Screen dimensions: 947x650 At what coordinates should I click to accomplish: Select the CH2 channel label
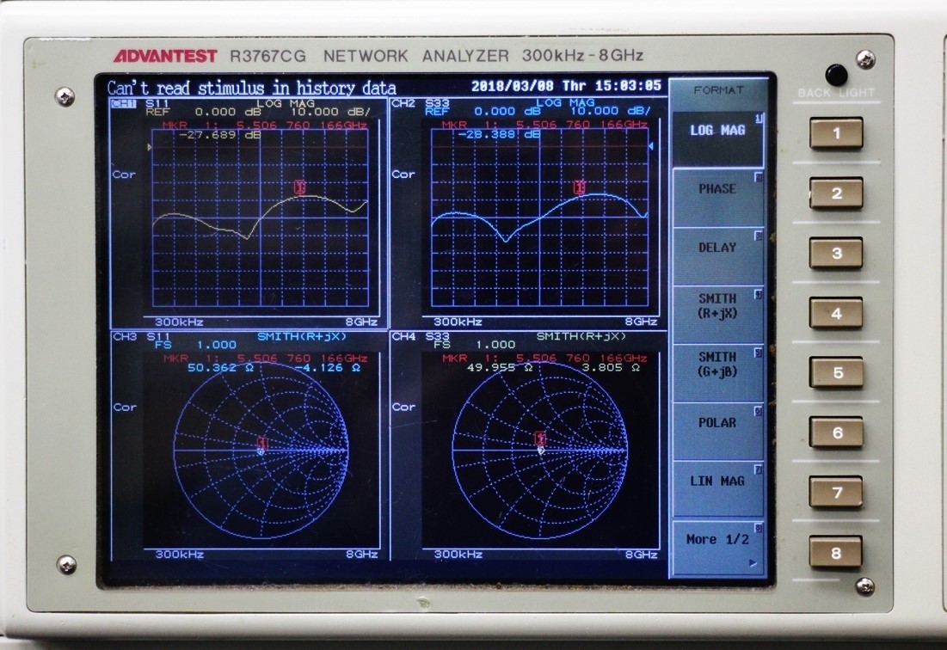[403, 103]
